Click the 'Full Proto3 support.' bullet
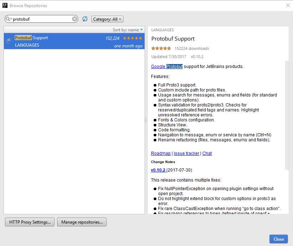This screenshot has height=246, width=293. point(177,85)
